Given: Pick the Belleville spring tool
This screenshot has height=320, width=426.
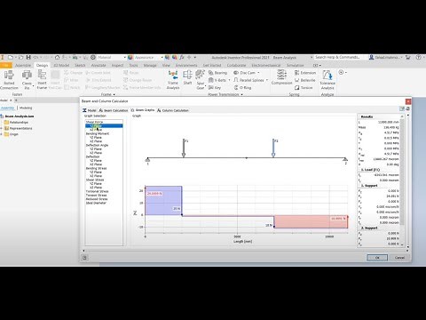Looking at the screenshot, I should click(x=305, y=80).
